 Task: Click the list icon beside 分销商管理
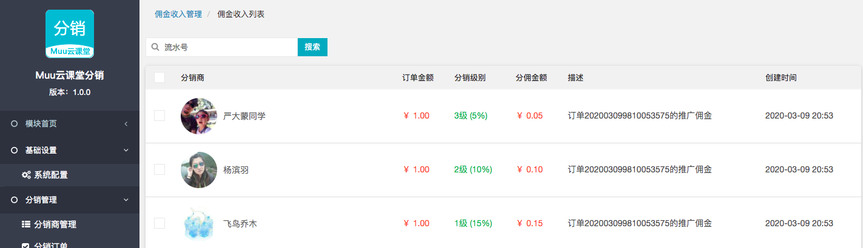point(26,224)
